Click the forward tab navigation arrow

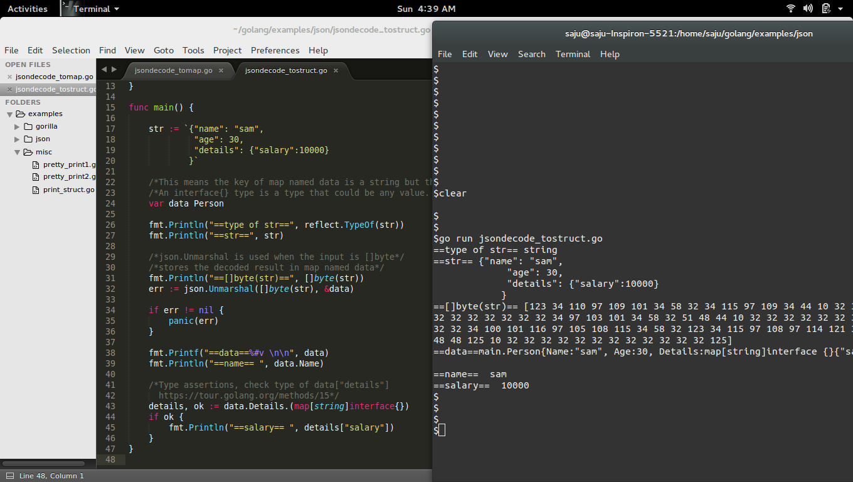(x=114, y=70)
